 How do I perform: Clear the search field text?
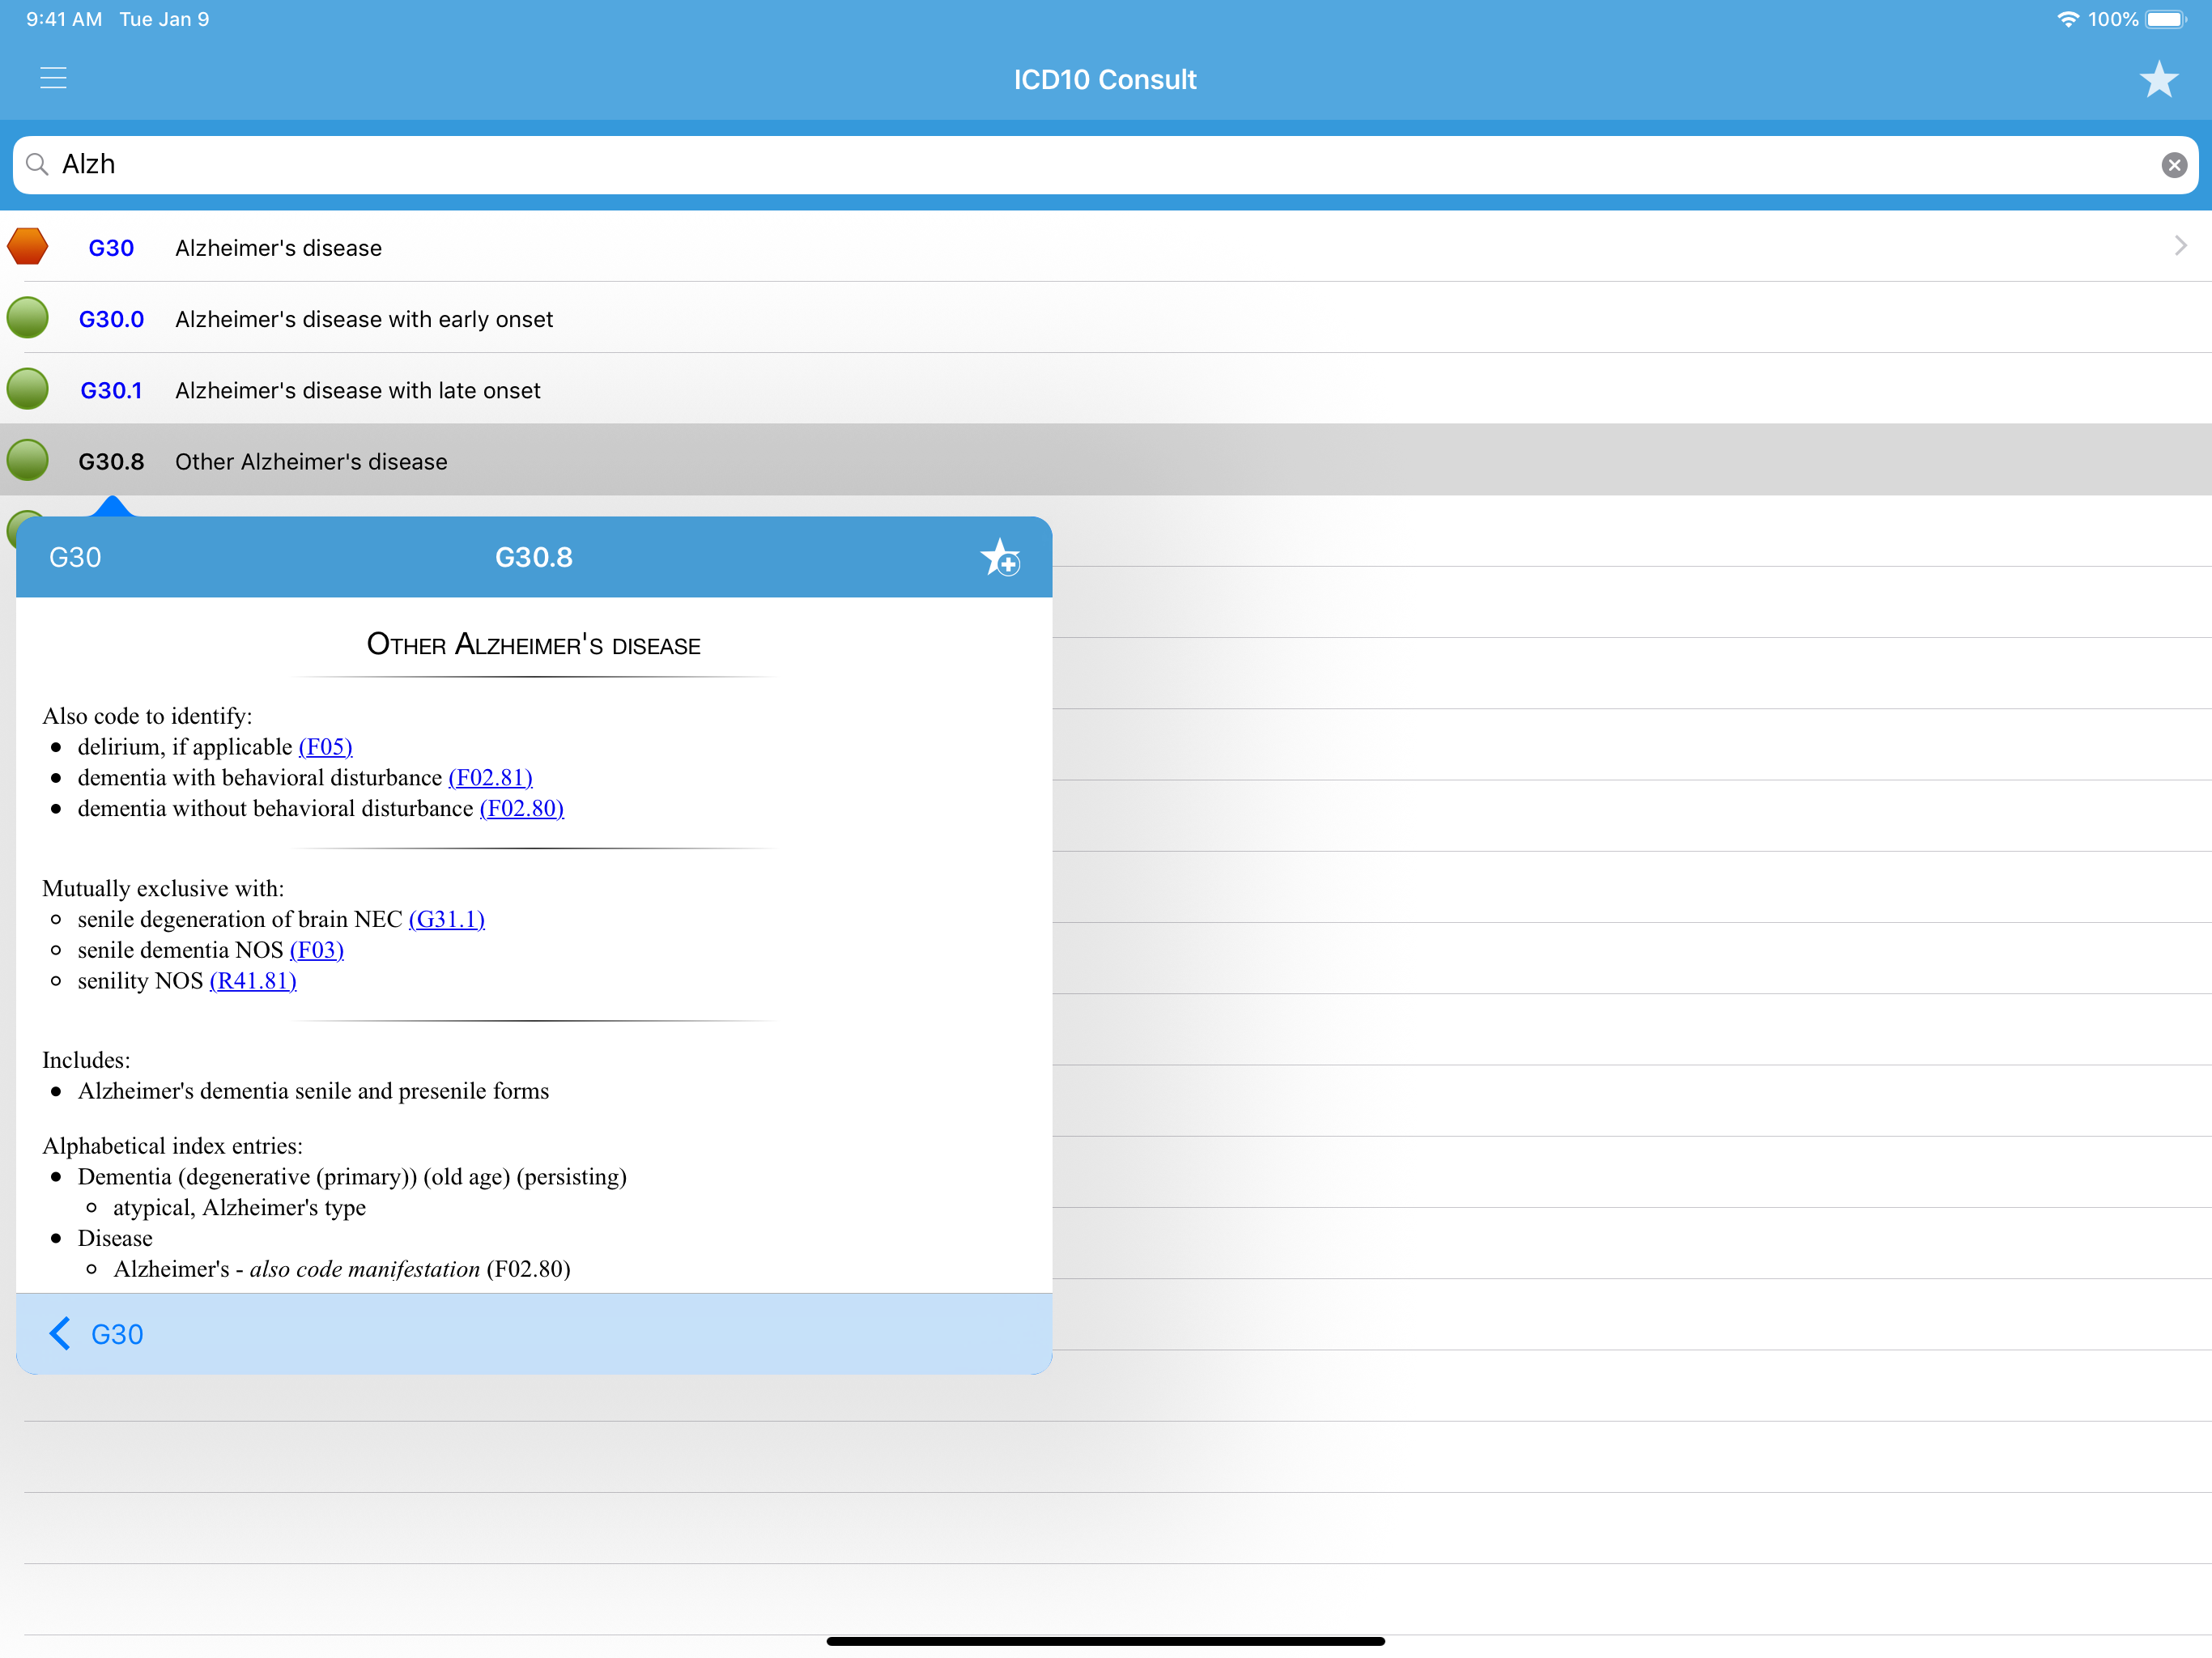[2173, 165]
